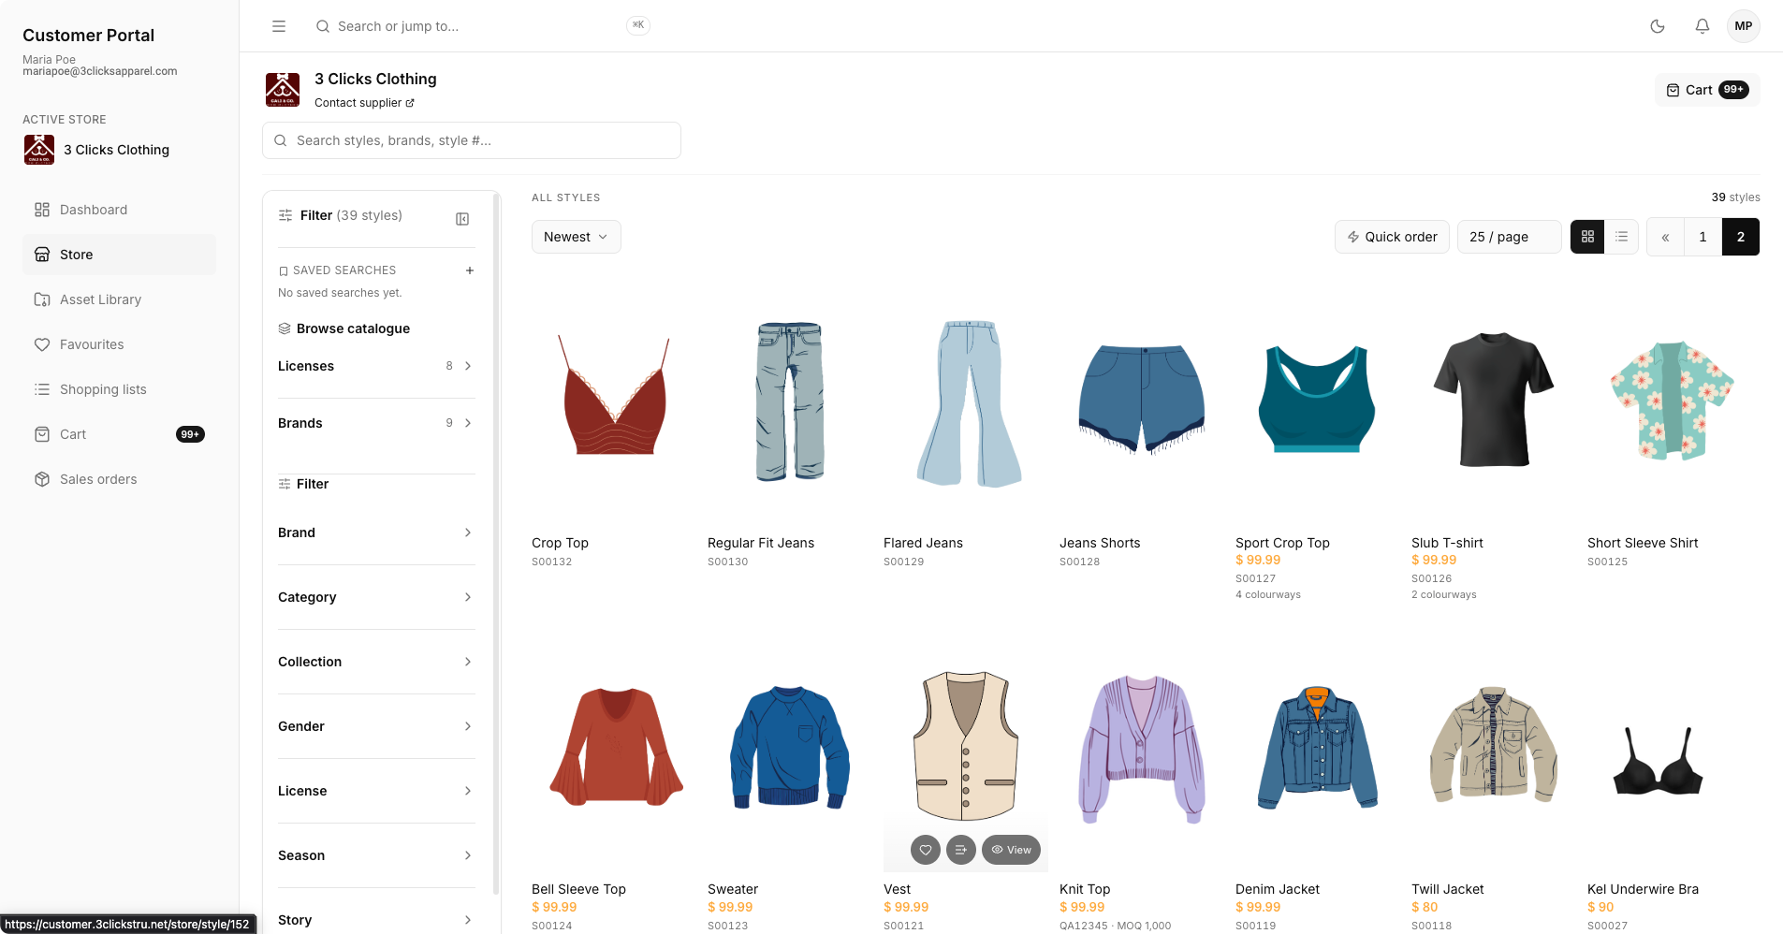Open MP user avatar menu

1744,26
